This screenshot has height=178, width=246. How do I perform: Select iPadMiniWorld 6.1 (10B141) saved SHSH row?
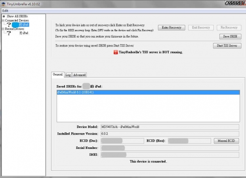coord(148,92)
